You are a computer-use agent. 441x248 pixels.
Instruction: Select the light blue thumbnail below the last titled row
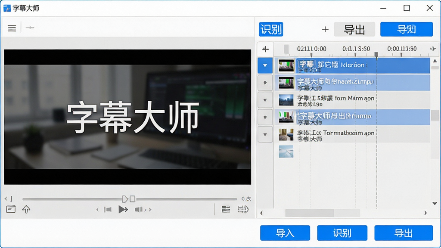pyautogui.click(x=286, y=152)
